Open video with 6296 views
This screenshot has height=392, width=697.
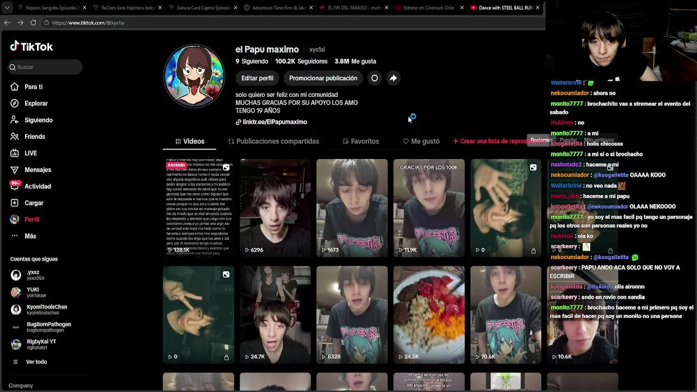(275, 207)
